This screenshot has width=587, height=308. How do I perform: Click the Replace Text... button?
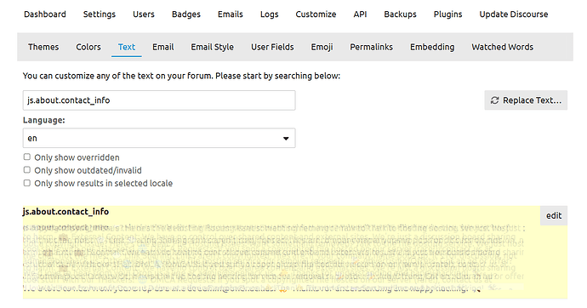[x=526, y=100]
